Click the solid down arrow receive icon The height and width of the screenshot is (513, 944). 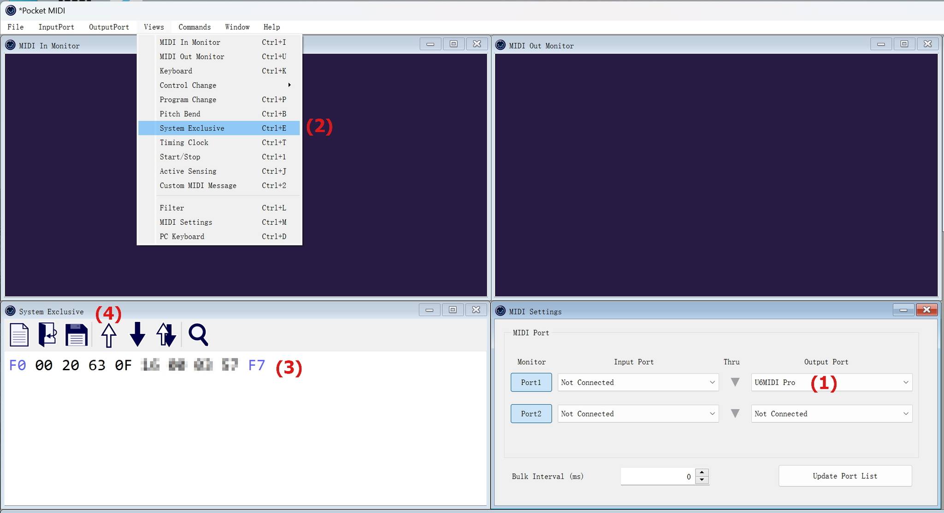[137, 335]
